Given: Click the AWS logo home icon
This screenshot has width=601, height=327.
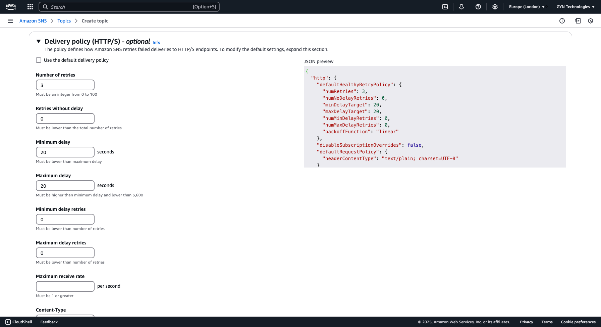Looking at the screenshot, I should coord(11,7).
